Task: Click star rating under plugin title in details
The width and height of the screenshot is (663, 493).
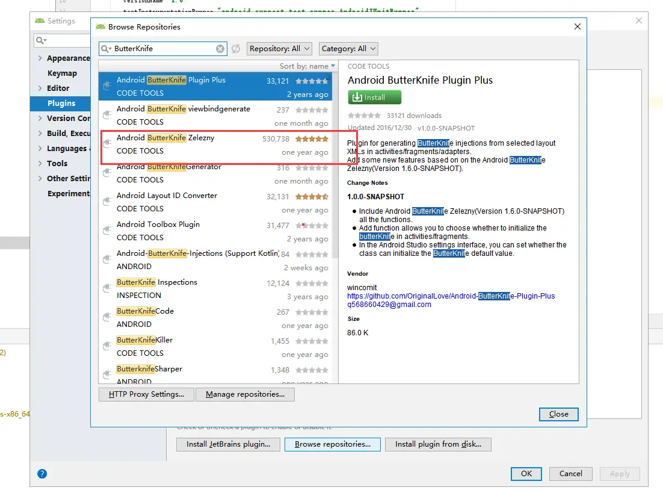Action: coord(364,116)
